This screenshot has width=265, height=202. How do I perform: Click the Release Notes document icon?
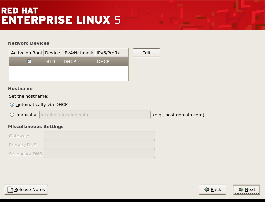coord(10,189)
